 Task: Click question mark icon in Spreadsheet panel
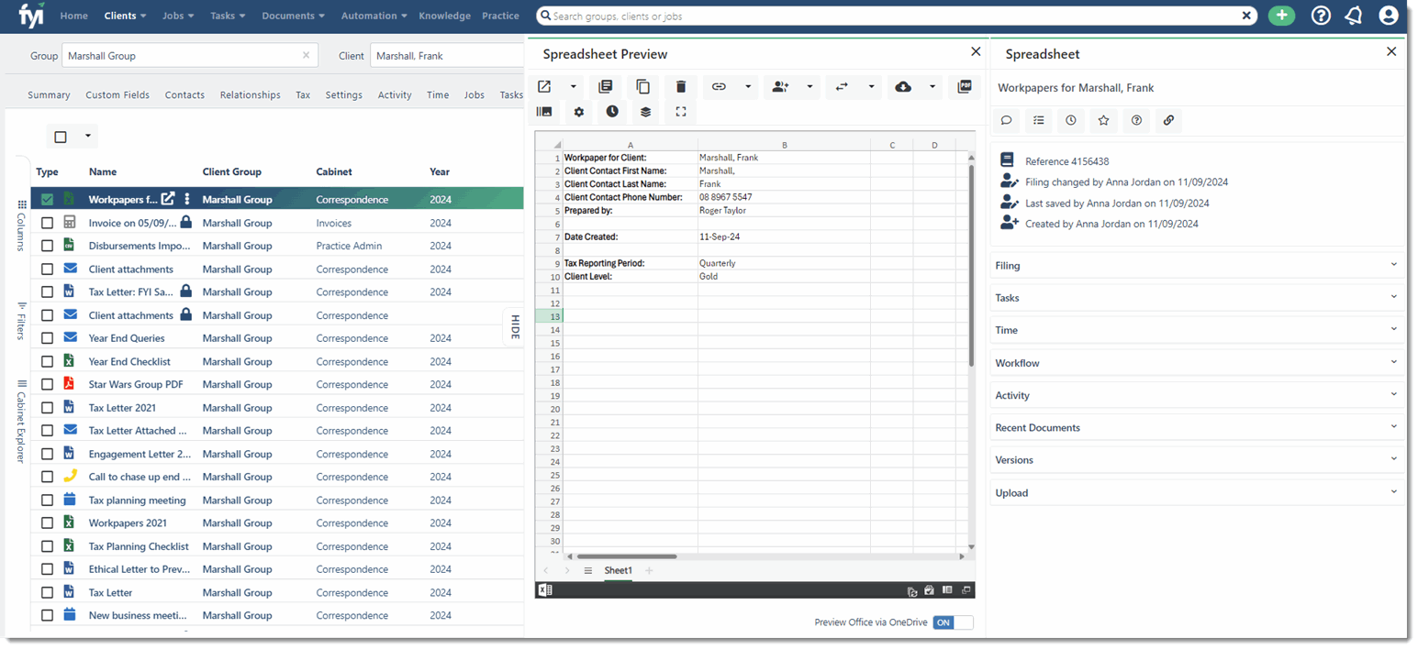pyautogui.click(x=1136, y=120)
